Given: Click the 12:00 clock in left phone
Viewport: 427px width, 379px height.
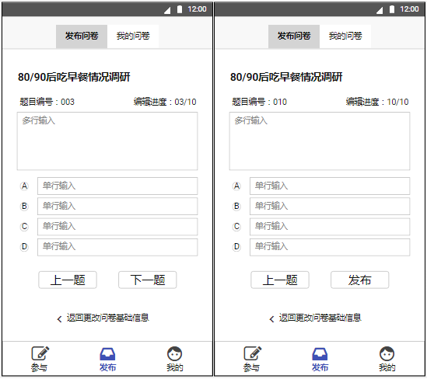Looking at the screenshot, I should (x=197, y=9).
